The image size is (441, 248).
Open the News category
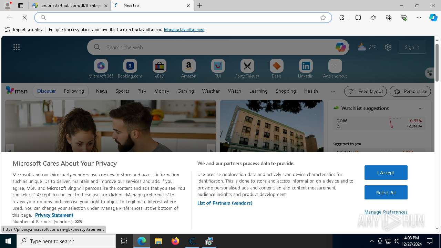102,91
